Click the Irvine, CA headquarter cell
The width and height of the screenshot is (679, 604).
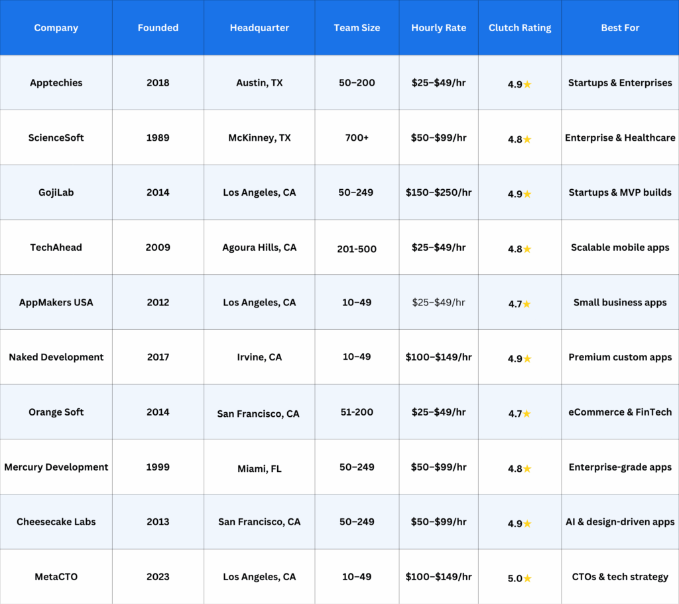tap(259, 357)
